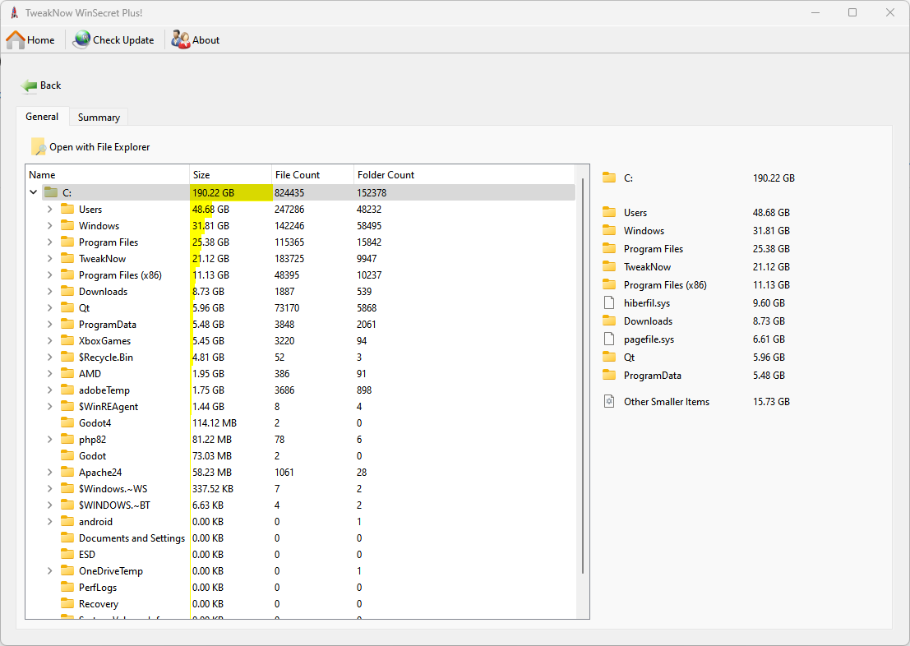Click the Folder Count column header

click(386, 175)
